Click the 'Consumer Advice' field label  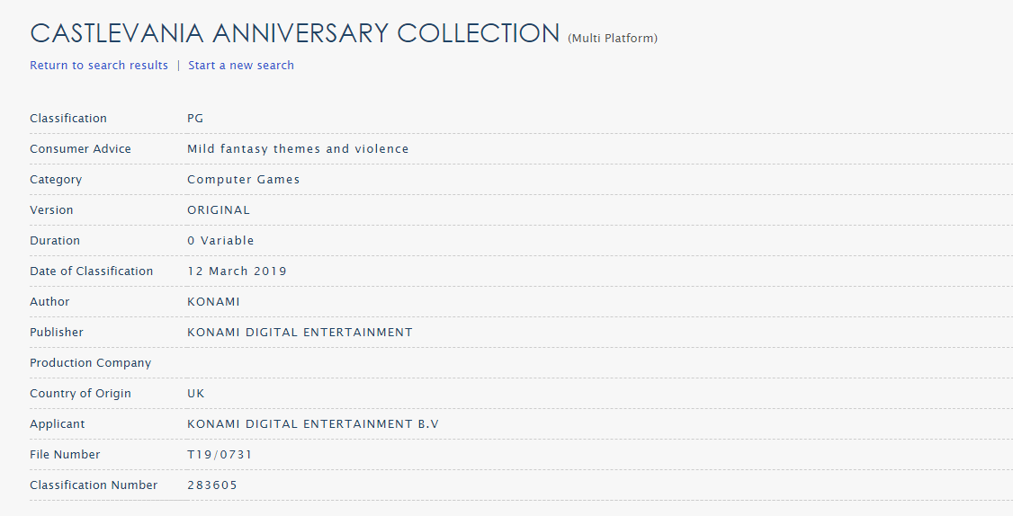[x=80, y=149]
